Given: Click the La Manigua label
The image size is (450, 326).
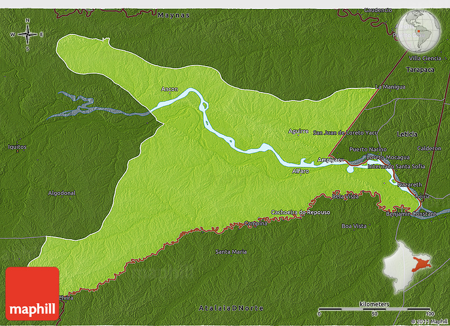Looking at the screenshot, I should (x=390, y=86).
